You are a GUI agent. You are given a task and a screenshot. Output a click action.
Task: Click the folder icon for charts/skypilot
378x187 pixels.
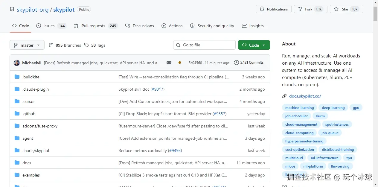coord(17,150)
